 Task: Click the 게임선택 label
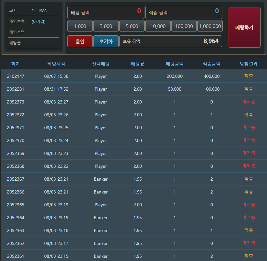(17, 32)
